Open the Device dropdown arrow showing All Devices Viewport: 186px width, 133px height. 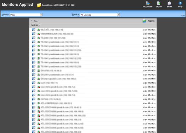point(118,15)
